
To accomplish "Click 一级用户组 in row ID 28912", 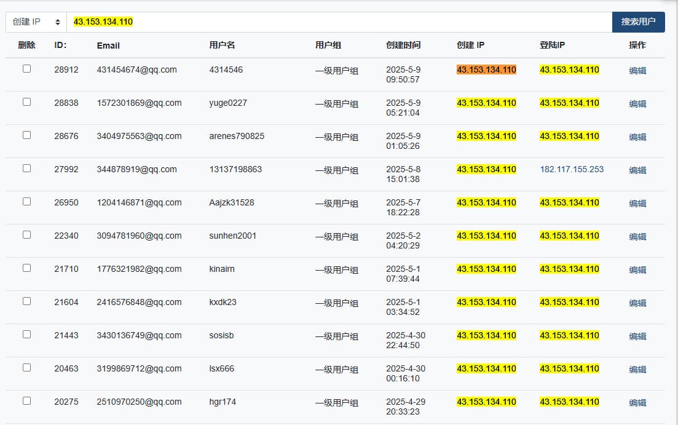I will click(x=337, y=71).
